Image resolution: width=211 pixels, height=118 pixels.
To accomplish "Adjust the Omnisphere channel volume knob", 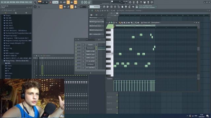I will 80,48.
